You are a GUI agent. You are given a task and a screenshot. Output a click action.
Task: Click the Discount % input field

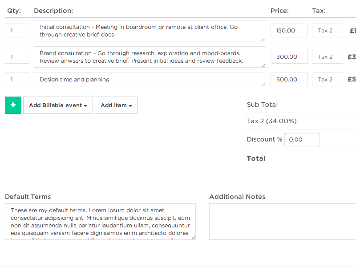(x=302, y=139)
